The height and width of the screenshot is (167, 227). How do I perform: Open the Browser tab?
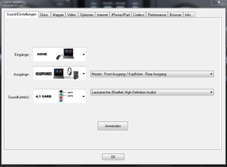pos(176,15)
